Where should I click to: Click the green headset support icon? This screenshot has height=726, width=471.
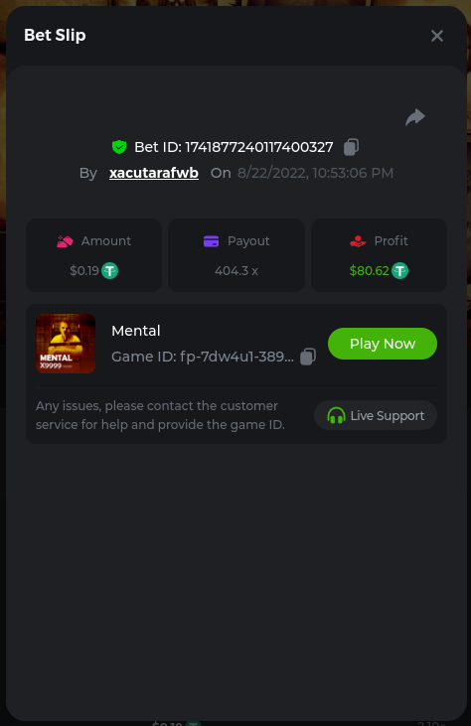tap(336, 415)
